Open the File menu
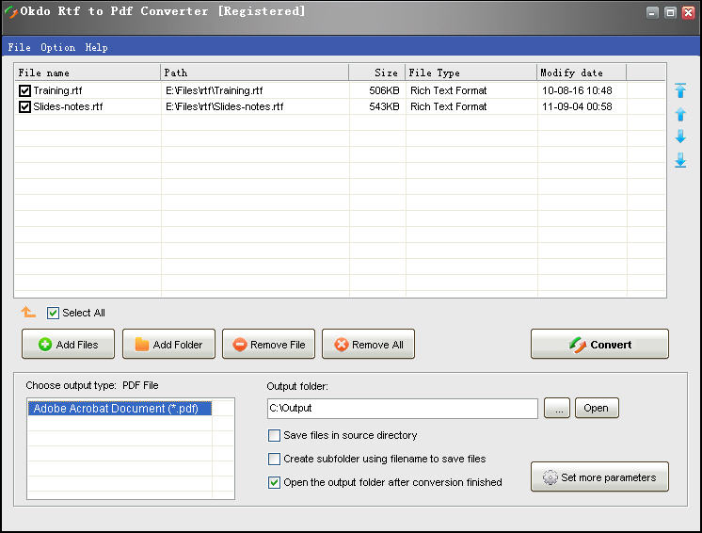 (19, 47)
